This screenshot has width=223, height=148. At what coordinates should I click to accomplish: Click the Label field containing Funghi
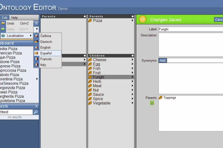click(x=191, y=29)
